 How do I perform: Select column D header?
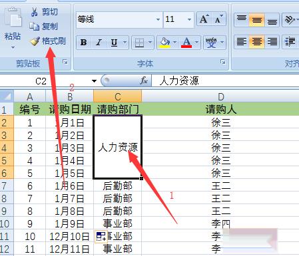[220, 96]
